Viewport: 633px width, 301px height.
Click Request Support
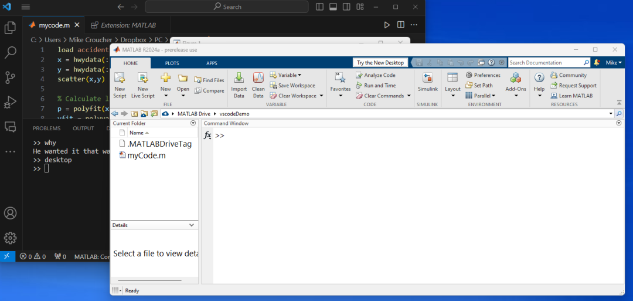click(x=573, y=85)
